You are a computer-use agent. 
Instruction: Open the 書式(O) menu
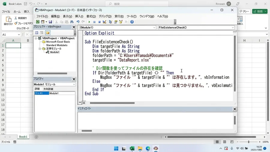point(91,17)
